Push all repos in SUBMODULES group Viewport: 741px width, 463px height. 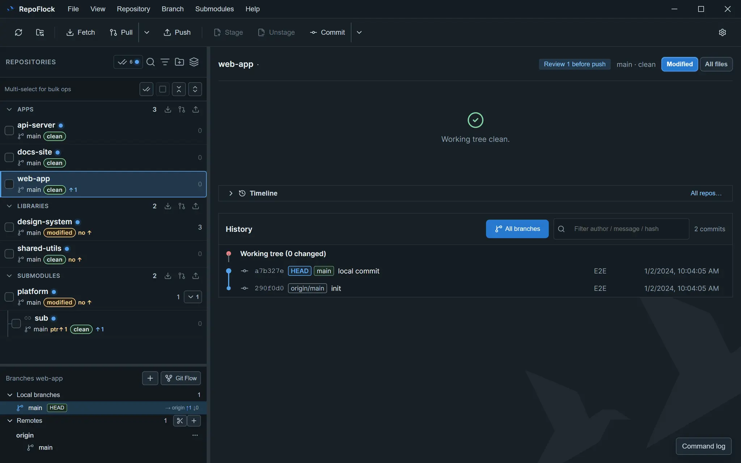click(195, 276)
